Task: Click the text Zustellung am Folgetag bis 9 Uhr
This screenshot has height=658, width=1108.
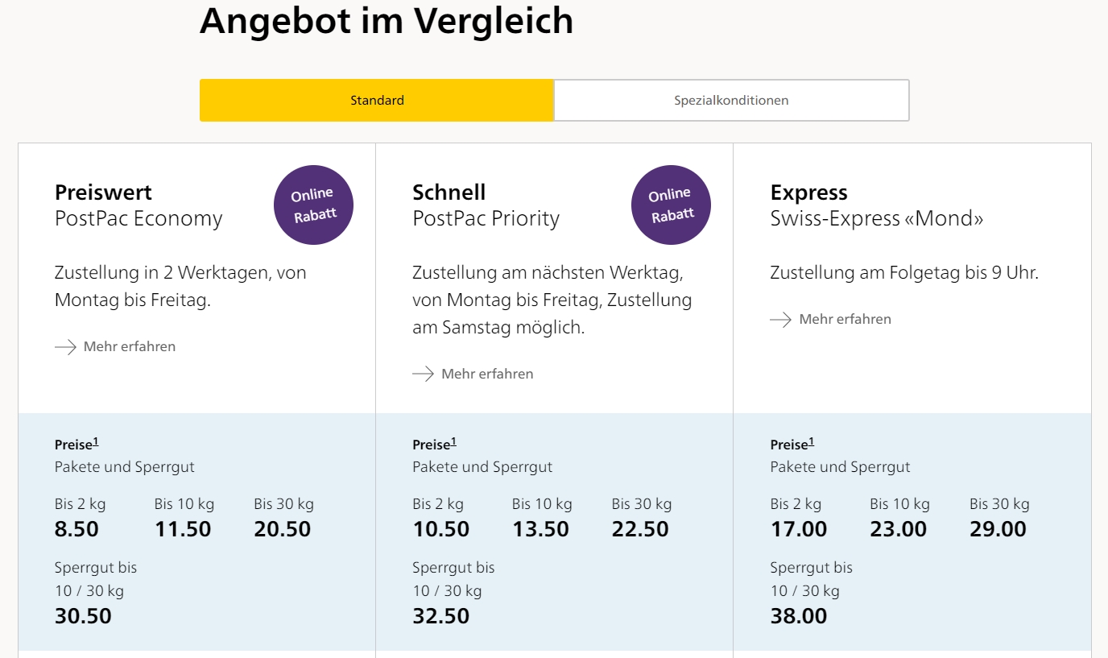Action: [904, 273]
